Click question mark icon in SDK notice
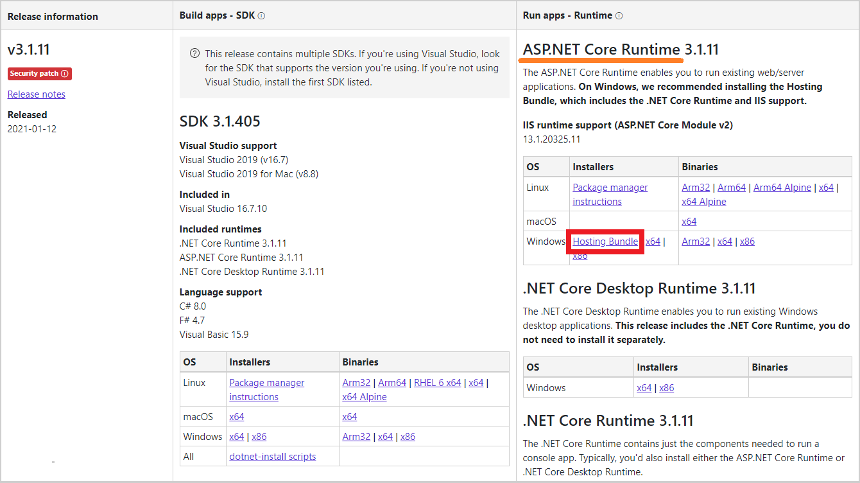The height and width of the screenshot is (483, 860). [195, 53]
